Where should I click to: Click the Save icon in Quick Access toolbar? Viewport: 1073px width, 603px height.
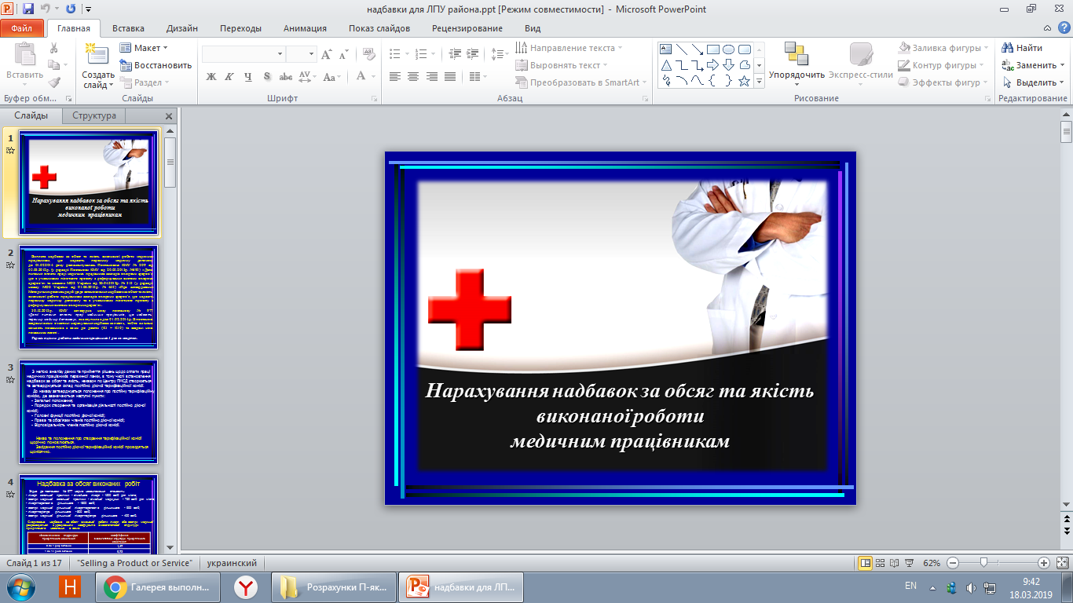click(28, 9)
